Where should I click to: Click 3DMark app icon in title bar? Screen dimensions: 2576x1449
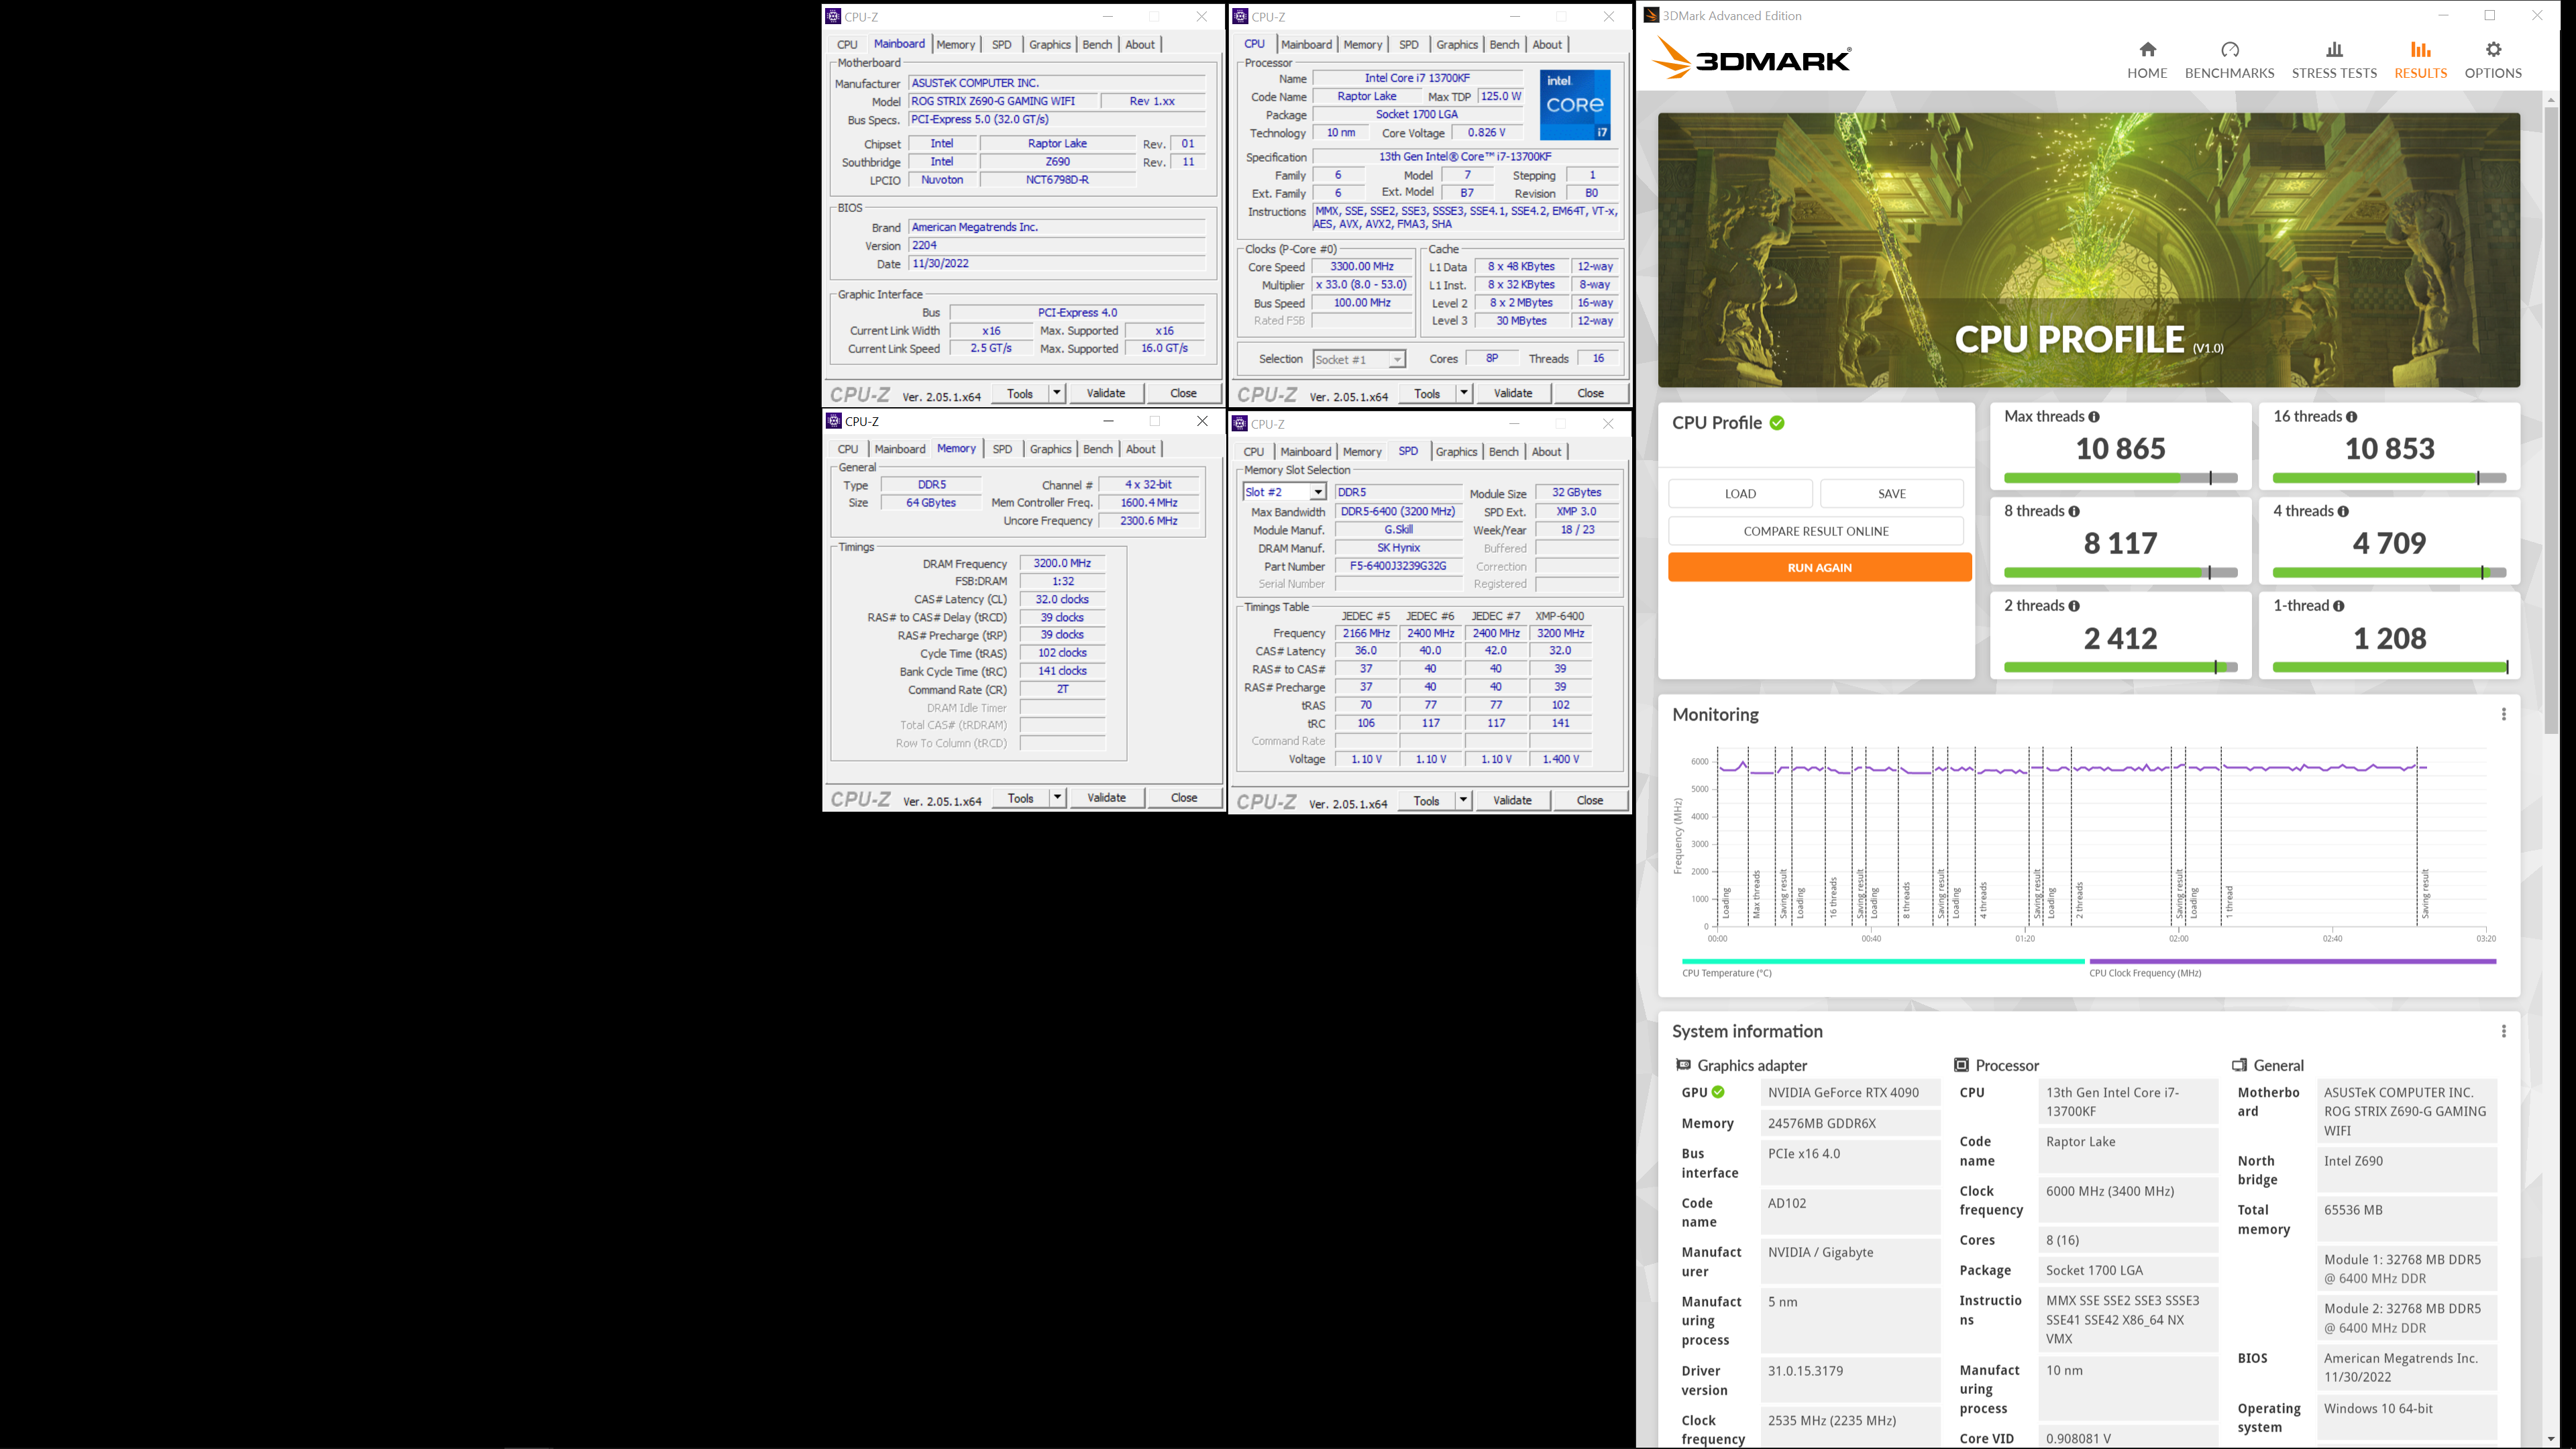[1651, 15]
